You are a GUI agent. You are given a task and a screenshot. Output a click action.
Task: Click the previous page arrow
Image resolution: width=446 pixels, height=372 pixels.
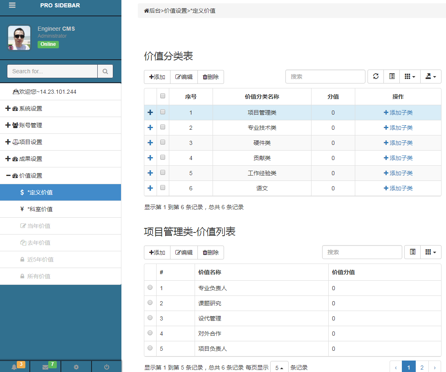click(x=396, y=367)
